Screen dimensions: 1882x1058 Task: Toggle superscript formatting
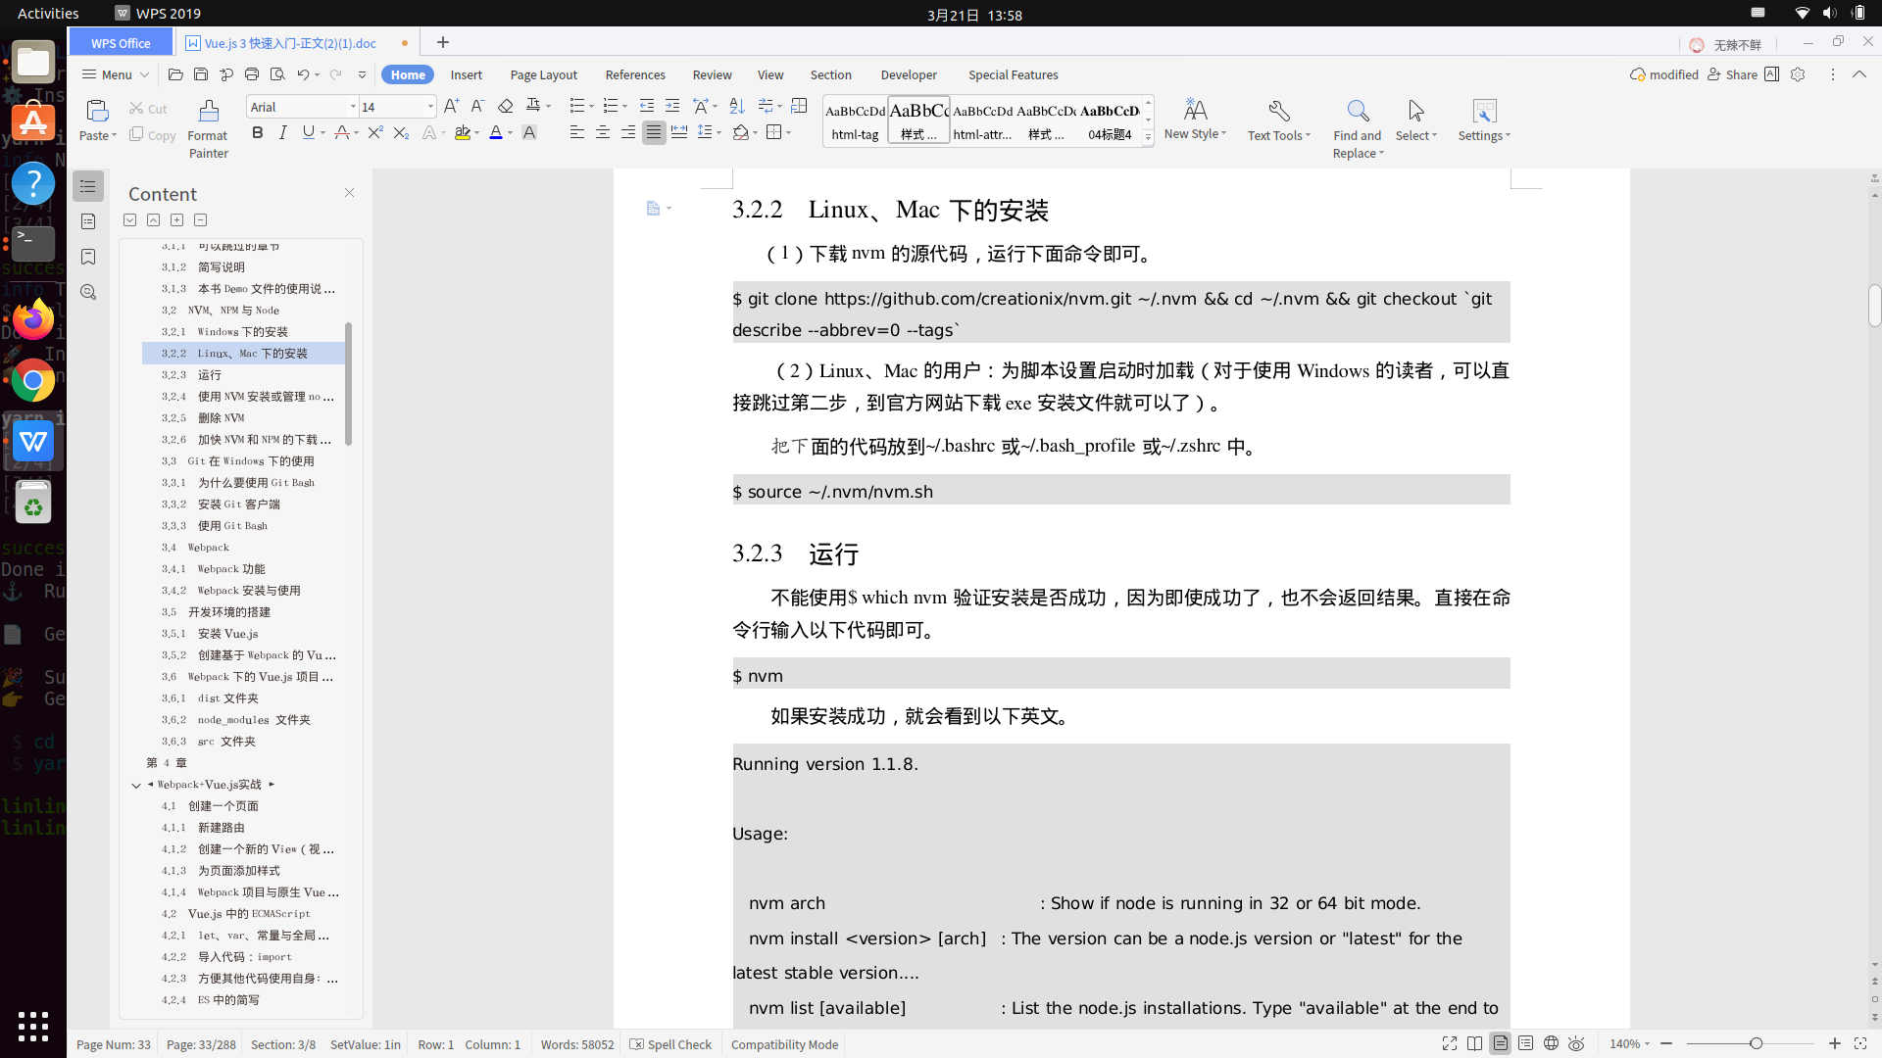(x=374, y=132)
